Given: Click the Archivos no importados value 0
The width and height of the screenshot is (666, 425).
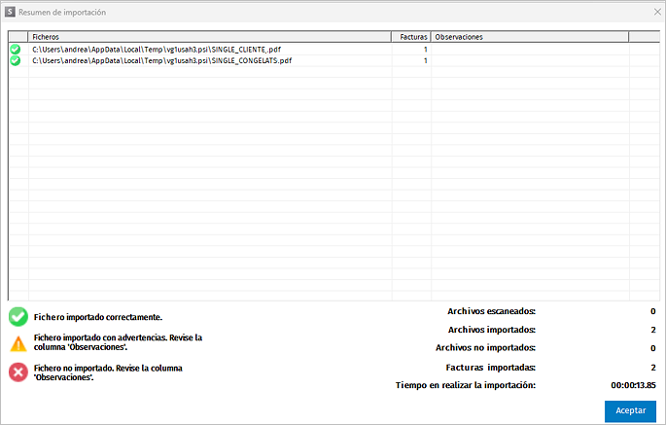Looking at the screenshot, I should coord(652,348).
